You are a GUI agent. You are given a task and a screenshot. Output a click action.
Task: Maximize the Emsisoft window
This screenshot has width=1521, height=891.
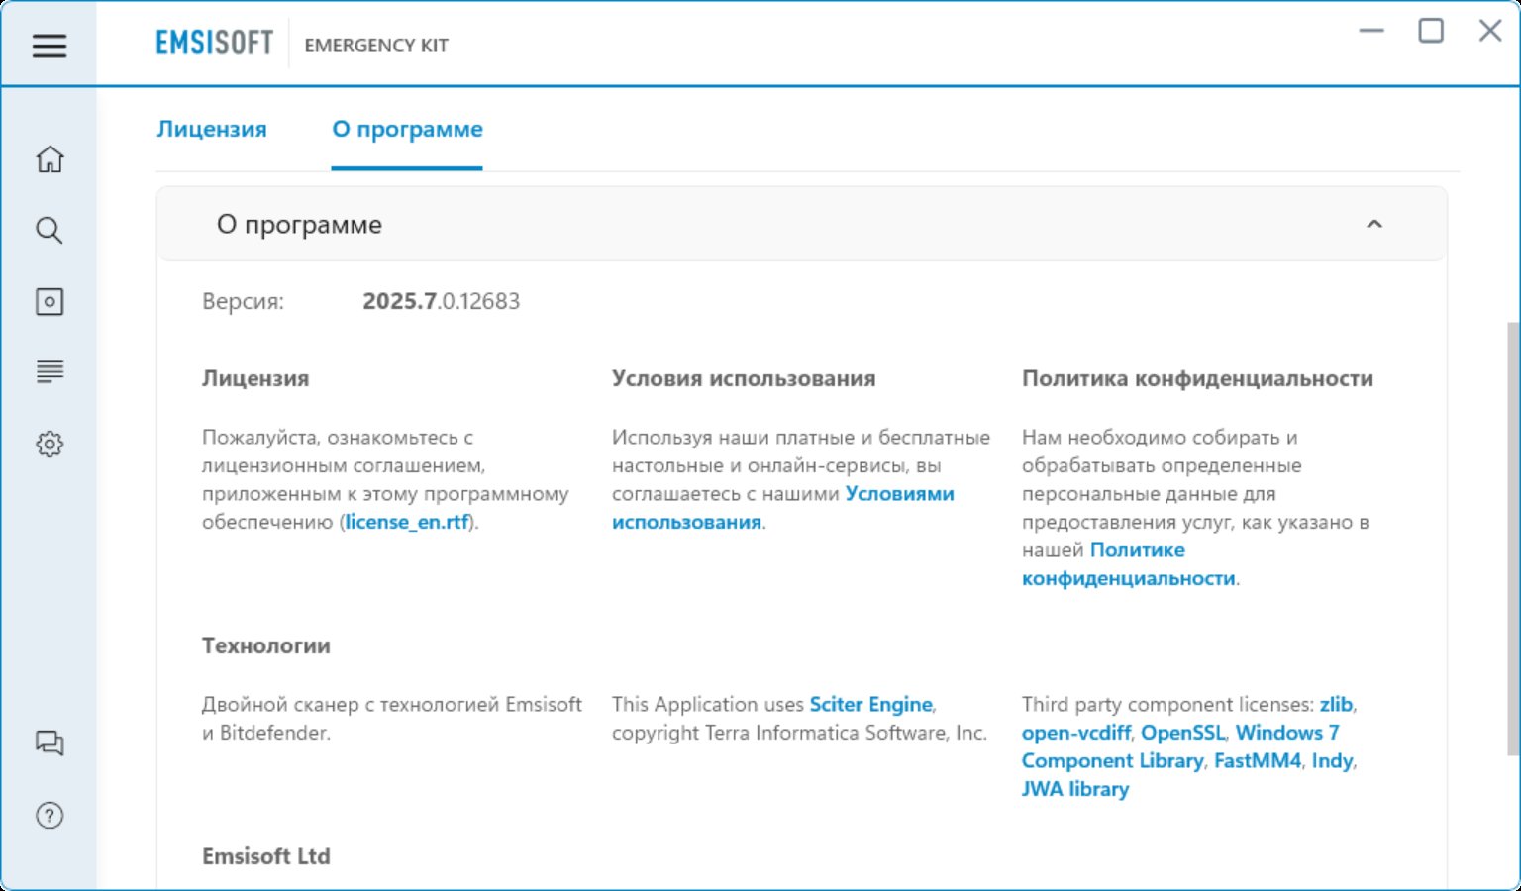[x=1430, y=31]
